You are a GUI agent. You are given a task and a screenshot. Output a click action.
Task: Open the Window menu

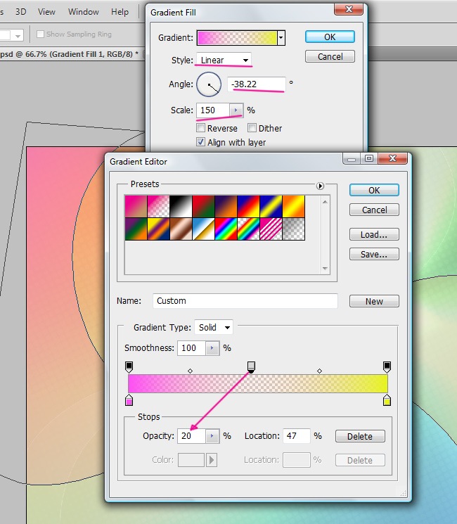click(x=83, y=12)
